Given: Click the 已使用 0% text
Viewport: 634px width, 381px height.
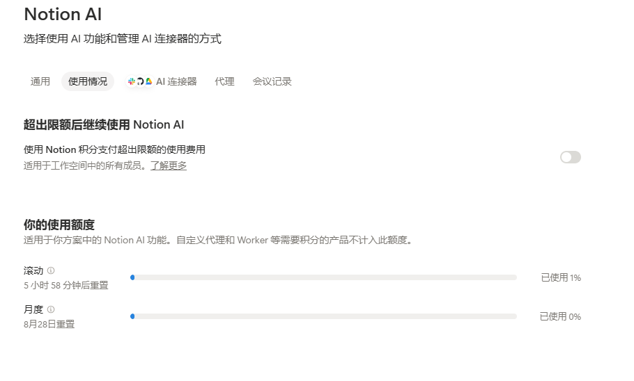Looking at the screenshot, I should 560,317.
